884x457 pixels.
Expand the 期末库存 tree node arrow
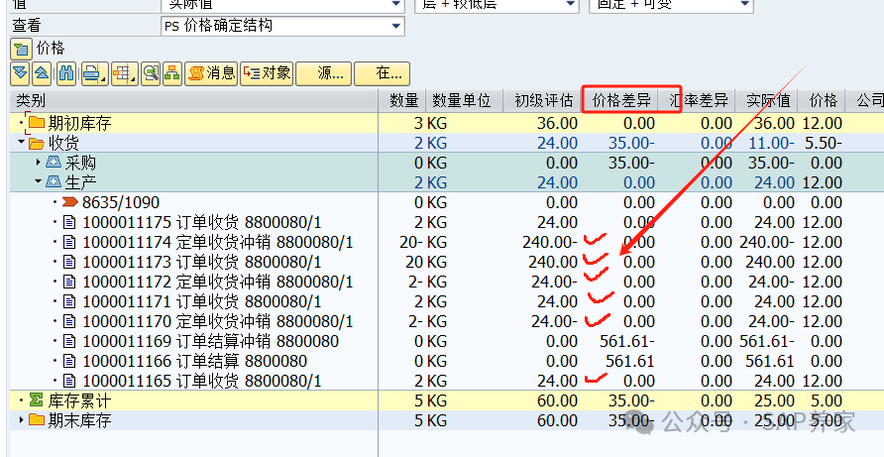(21, 420)
